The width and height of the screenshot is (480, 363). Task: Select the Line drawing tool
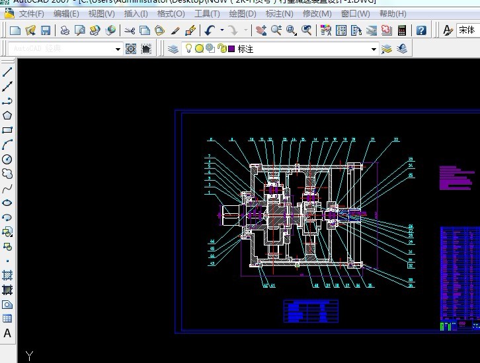[x=7, y=71]
